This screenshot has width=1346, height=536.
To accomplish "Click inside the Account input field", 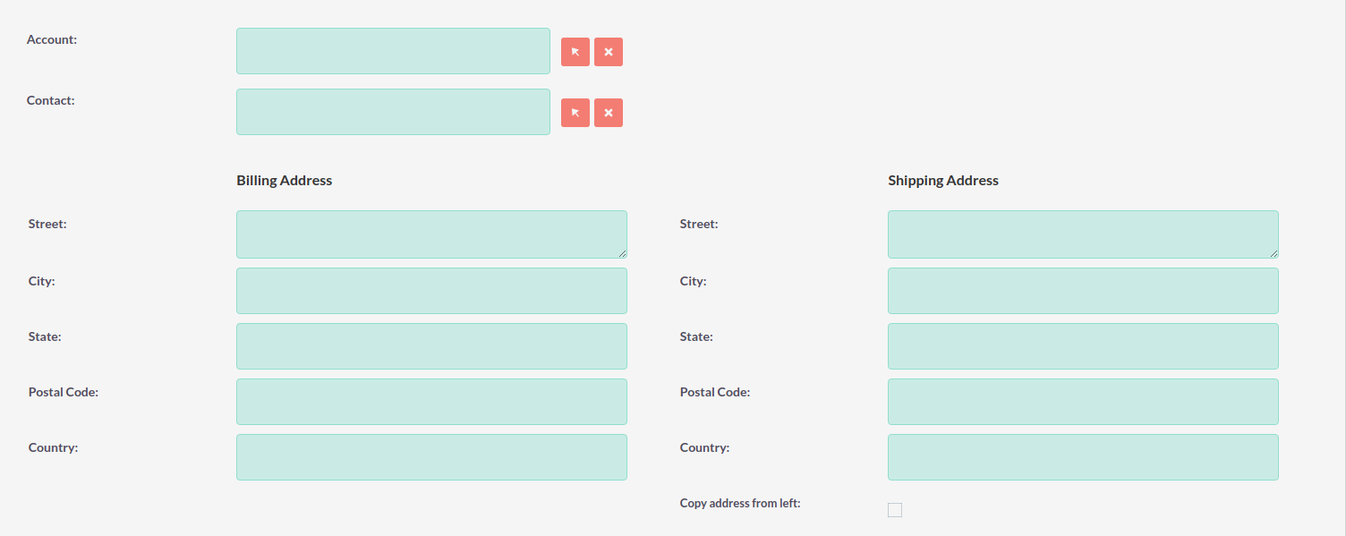I will click(x=393, y=51).
